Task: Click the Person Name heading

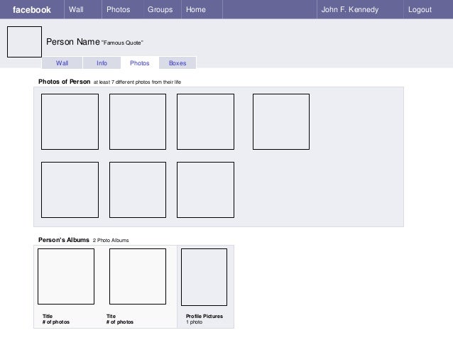Action: (73, 42)
